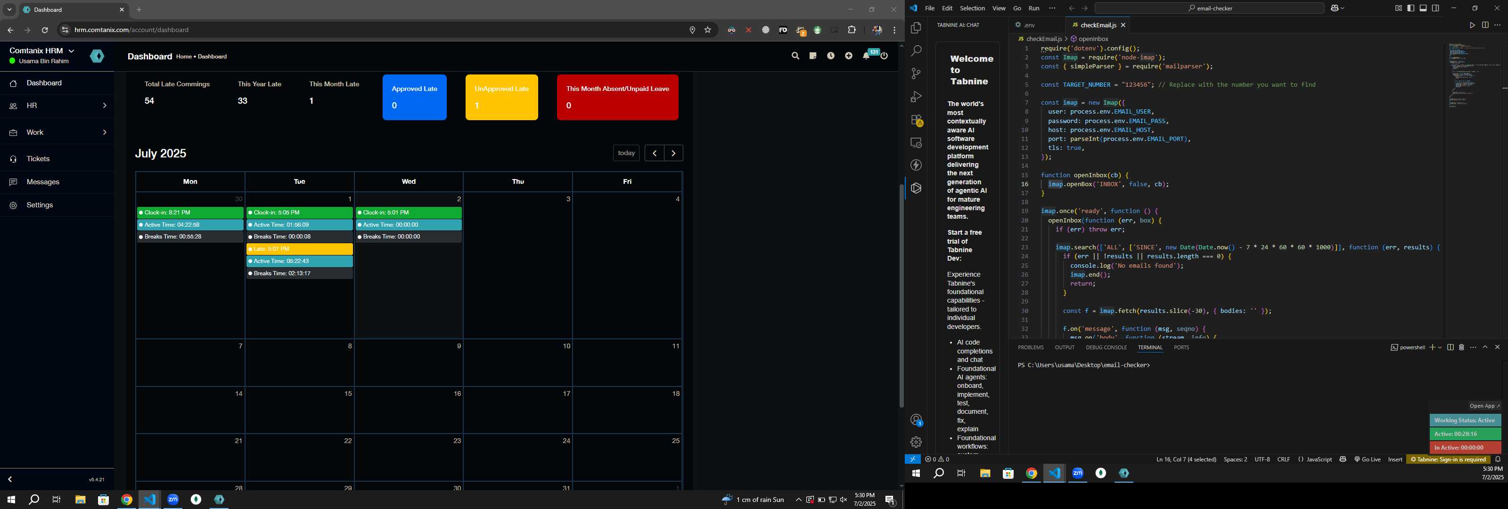The width and height of the screenshot is (1508, 509).
Task: Split the powershell terminal
Action: point(1450,347)
